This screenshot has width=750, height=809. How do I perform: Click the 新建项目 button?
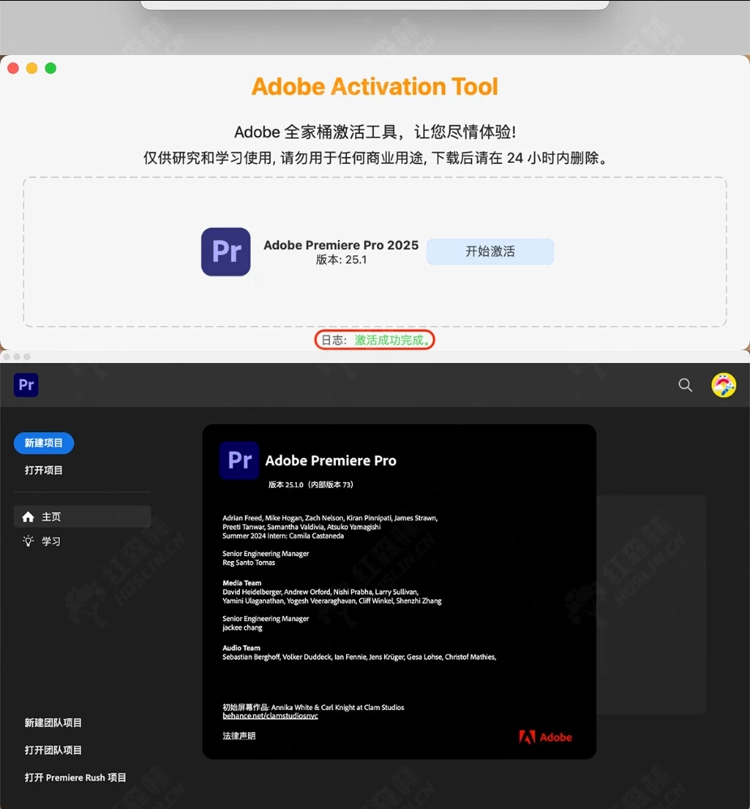(x=44, y=443)
